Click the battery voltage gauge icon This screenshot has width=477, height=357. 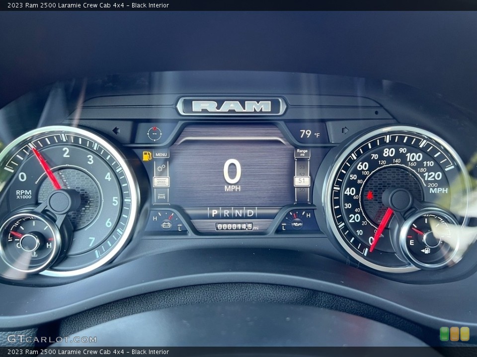click(x=166, y=225)
